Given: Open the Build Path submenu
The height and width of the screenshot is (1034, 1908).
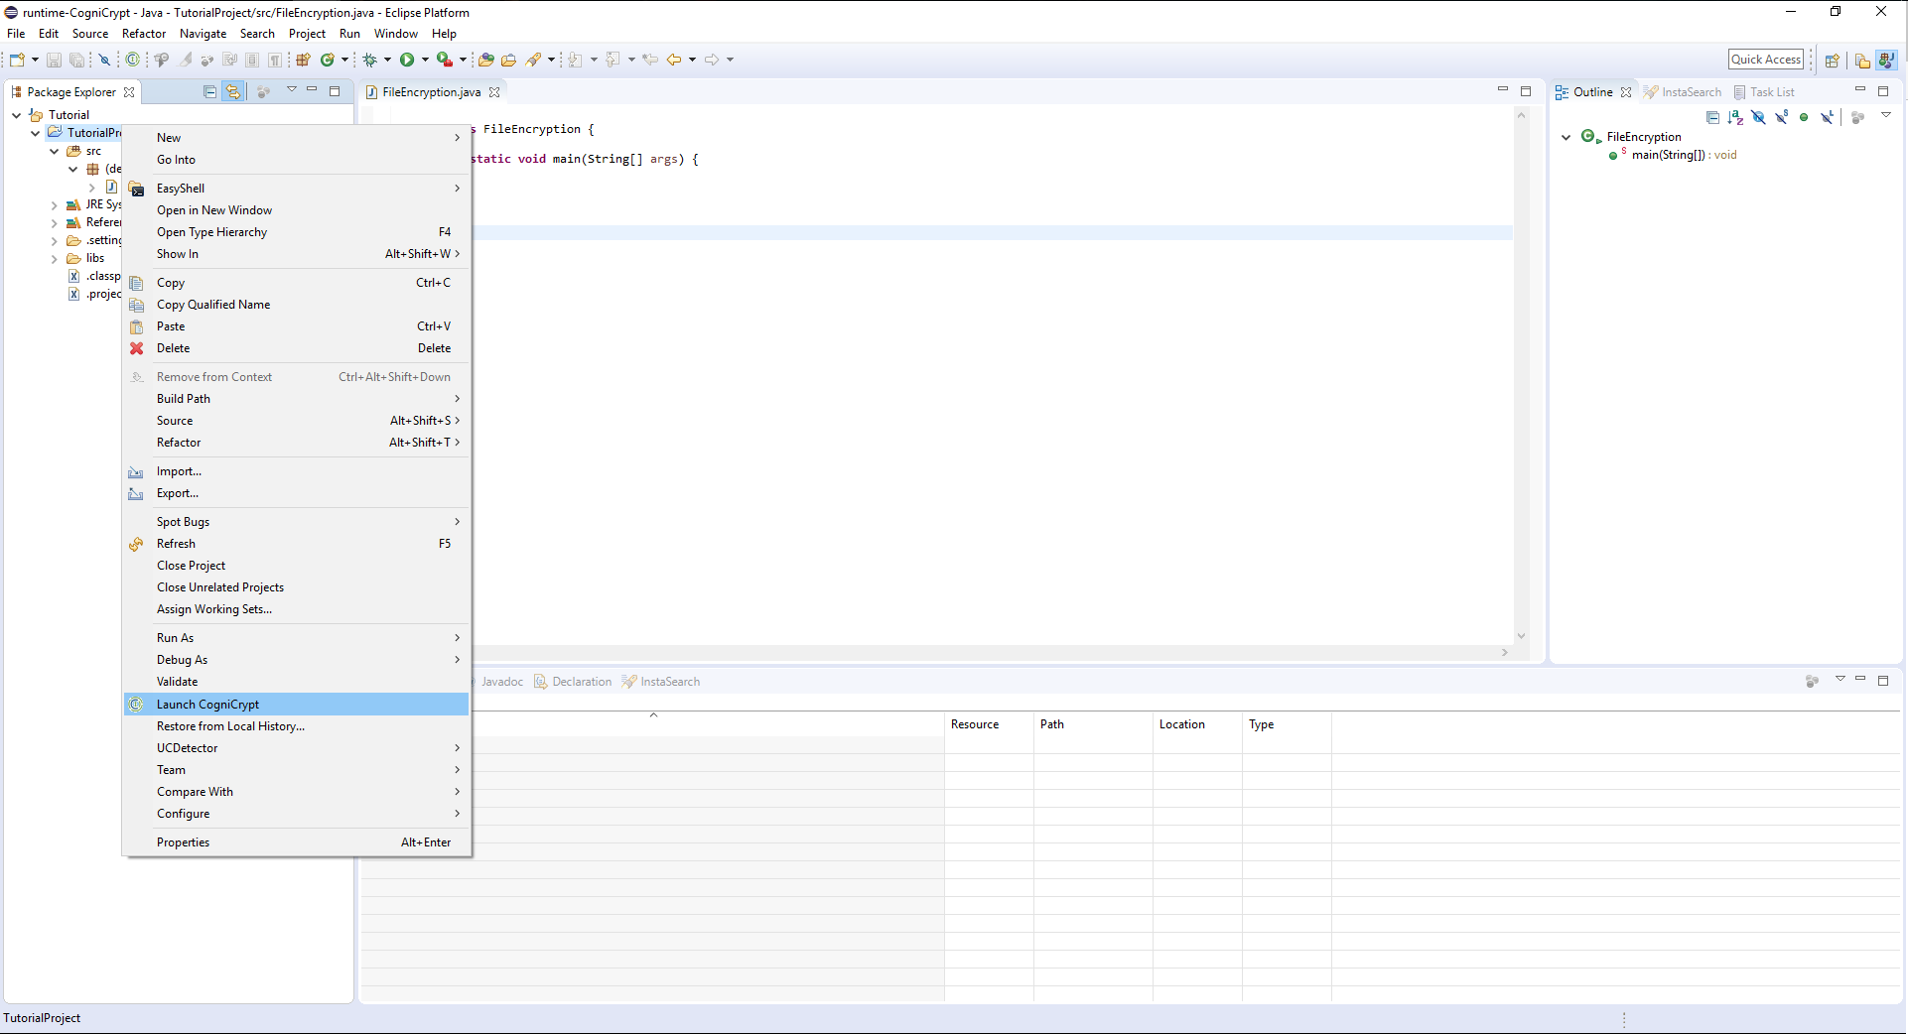Looking at the screenshot, I should [x=297, y=399].
